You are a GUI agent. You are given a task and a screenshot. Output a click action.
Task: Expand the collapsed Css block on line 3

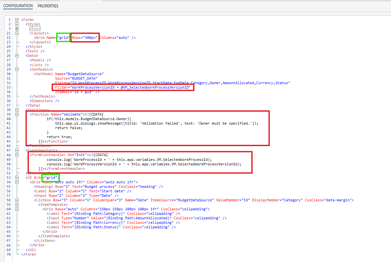point(17,29)
